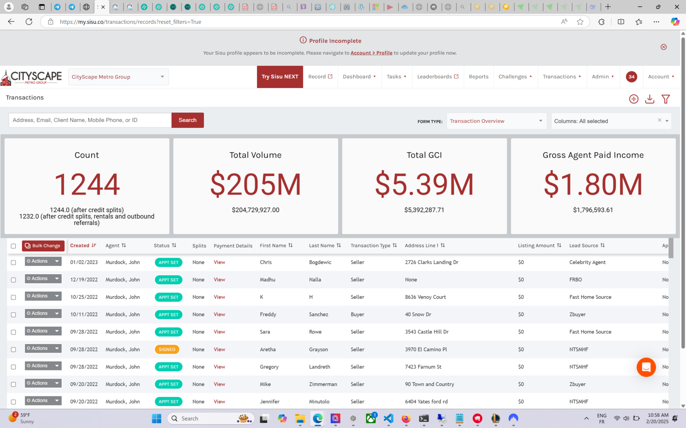Open the Transactions navigation menu
This screenshot has width=686, height=428.
tap(561, 77)
